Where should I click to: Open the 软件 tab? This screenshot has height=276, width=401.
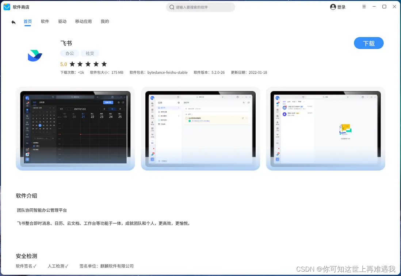[45, 22]
